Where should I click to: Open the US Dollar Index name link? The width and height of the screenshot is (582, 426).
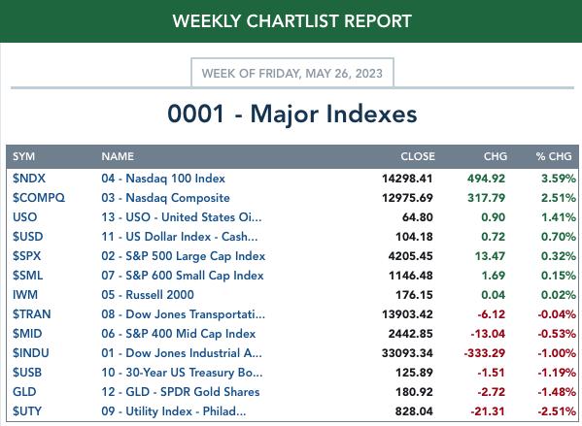[180, 237]
